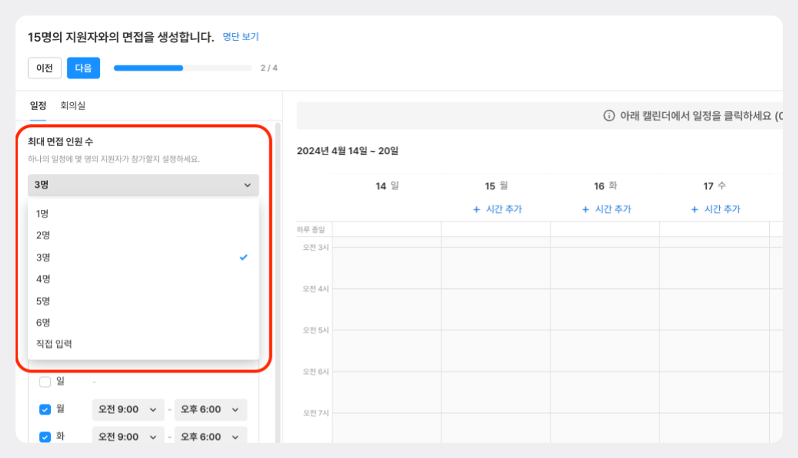Click the 오전 4시 calendar cell on Monday 15
This screenshot has width=798, height=458.
(x=496, y=309)
